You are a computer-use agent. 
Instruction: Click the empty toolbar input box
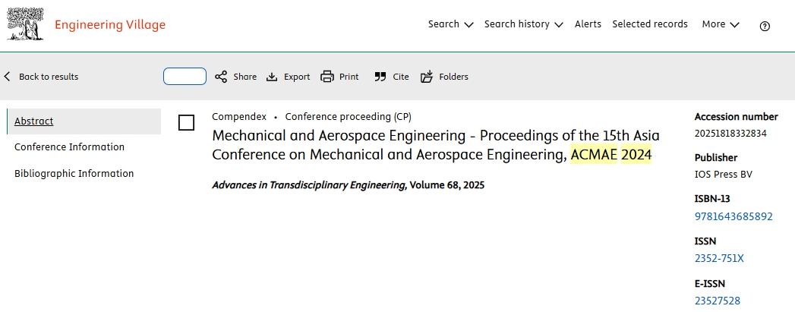pyautogui.click(x=185, y=77)
